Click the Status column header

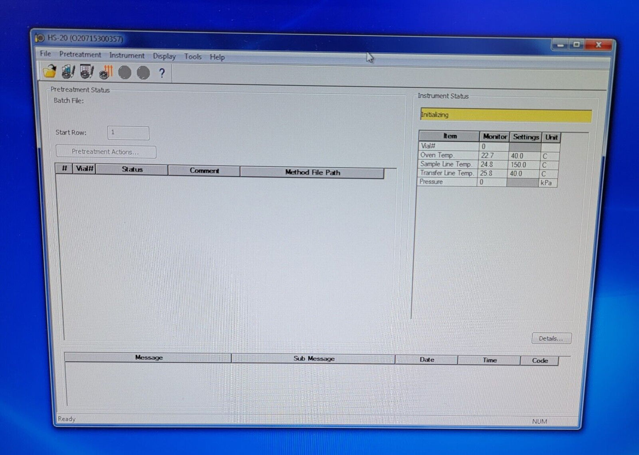tap(132, 170)
